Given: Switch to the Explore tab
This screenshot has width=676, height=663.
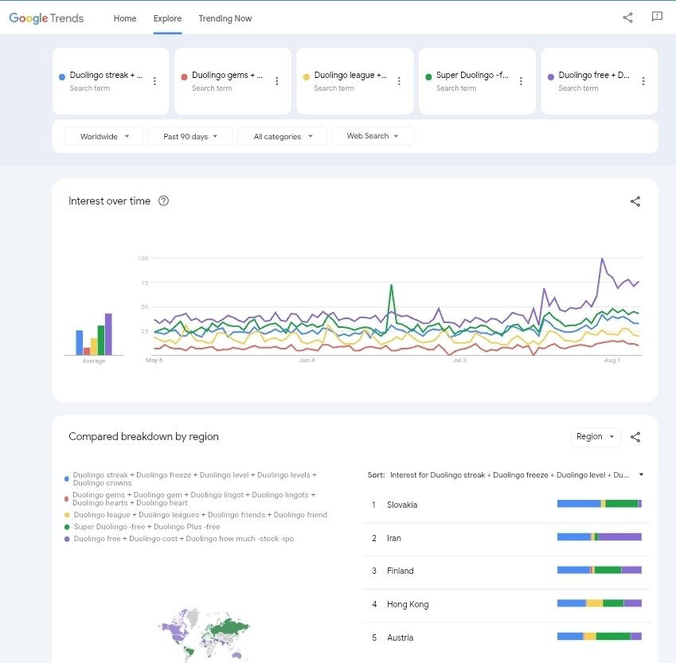Looking at the screenshot, I should pos(167,18).
